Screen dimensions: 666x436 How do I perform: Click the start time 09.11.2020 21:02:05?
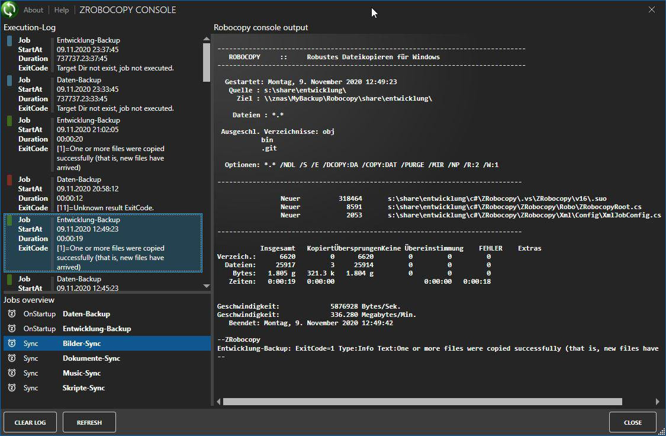(x=88, y=130)
